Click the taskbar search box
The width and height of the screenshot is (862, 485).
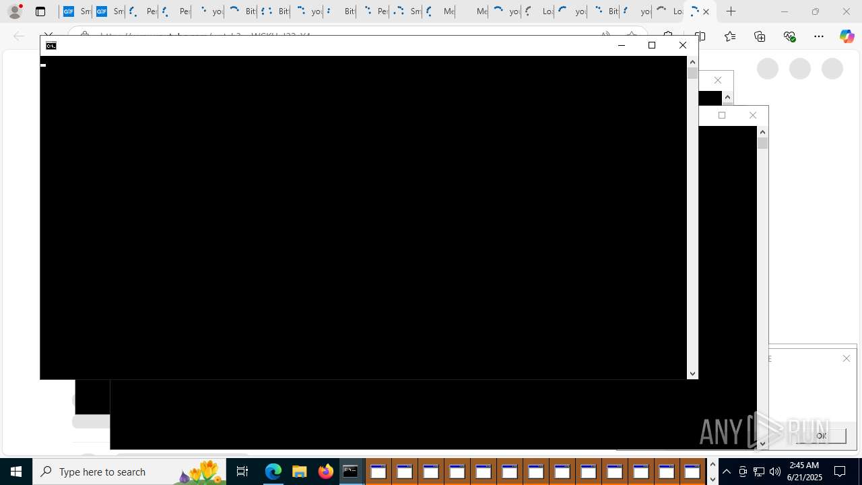[129, 472]
